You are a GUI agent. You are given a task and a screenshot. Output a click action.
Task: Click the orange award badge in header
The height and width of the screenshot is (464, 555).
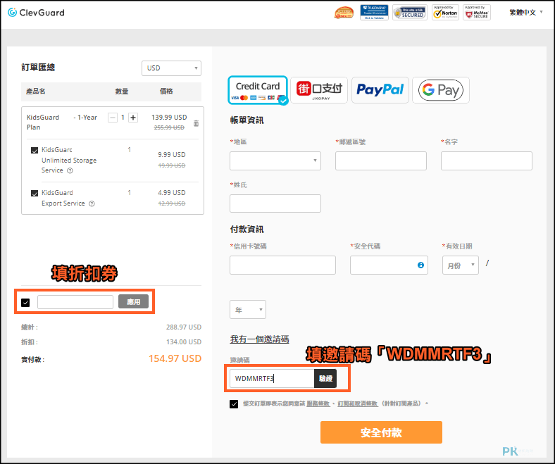point(344,13)
